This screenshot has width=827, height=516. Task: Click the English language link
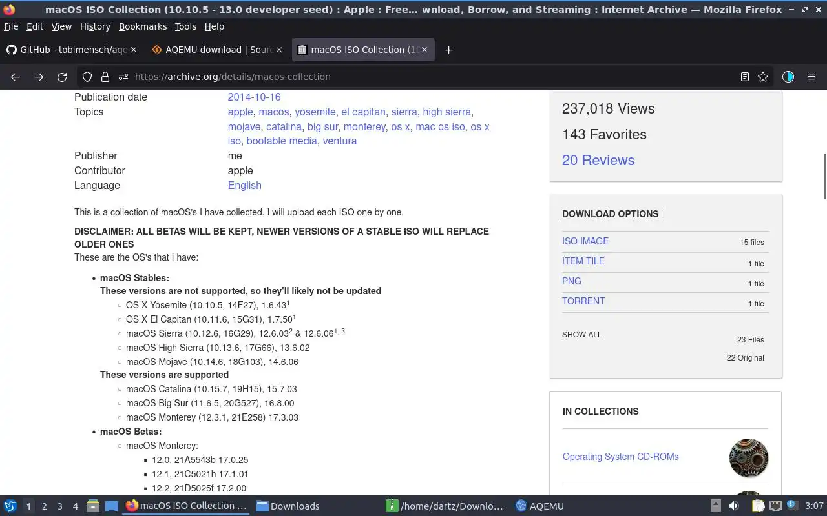coord(244,185)
